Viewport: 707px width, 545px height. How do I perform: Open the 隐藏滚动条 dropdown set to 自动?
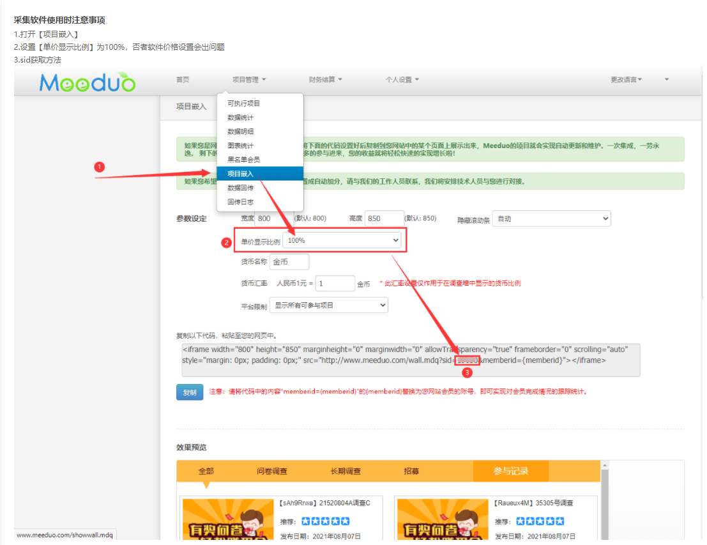551,219
